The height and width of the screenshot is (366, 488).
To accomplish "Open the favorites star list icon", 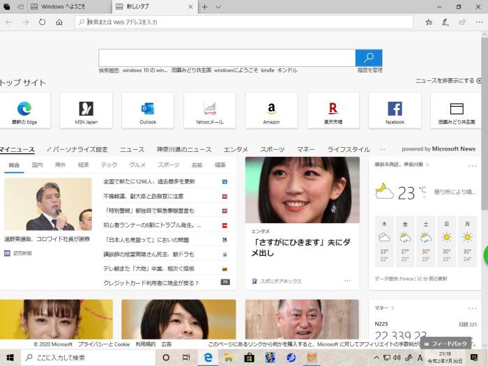I will (x=429, y=22).
